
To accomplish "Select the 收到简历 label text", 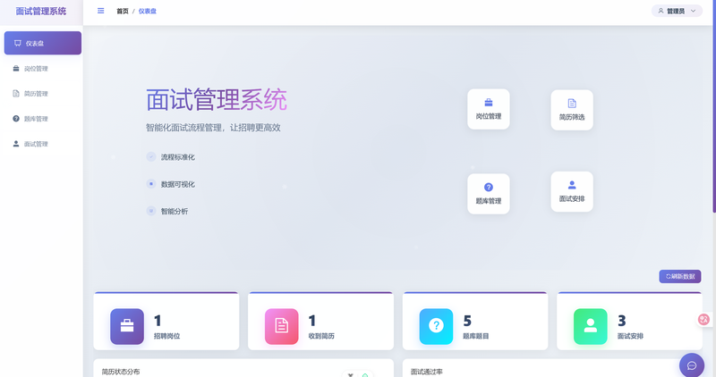I will (321, 336).
